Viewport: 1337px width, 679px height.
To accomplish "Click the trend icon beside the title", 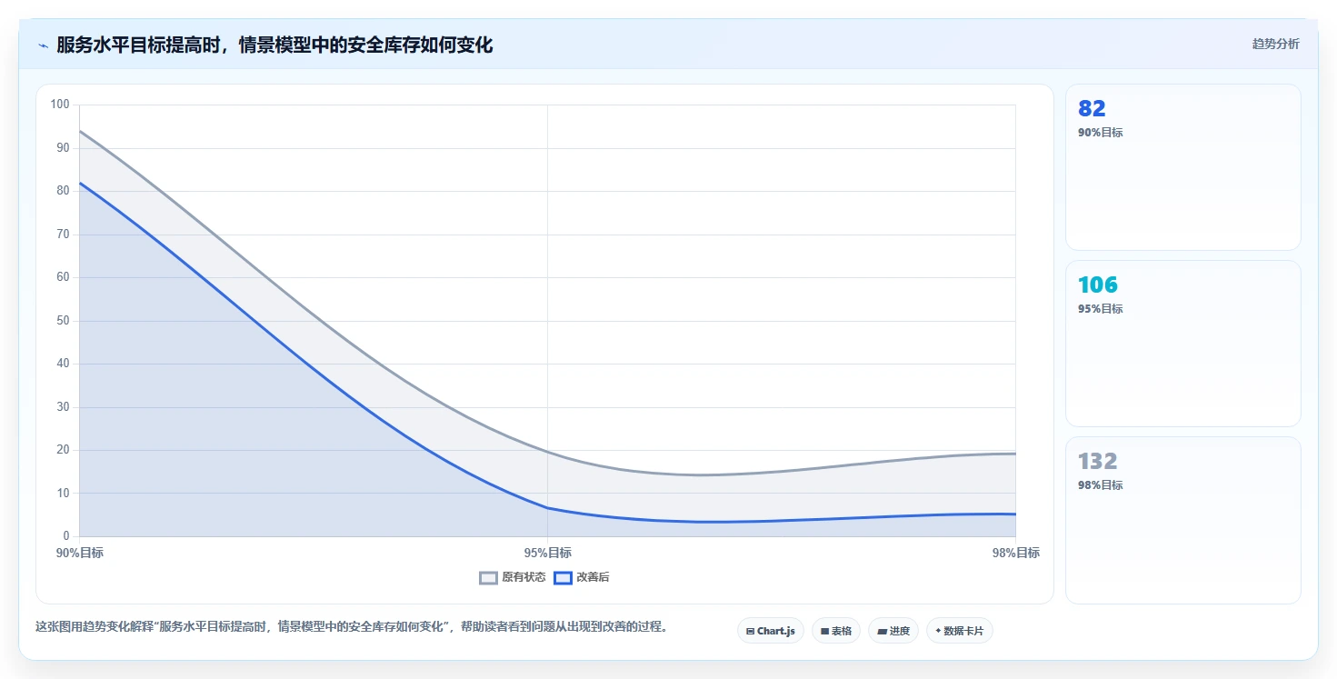I will pyautogui.click(x=43, y=45).
